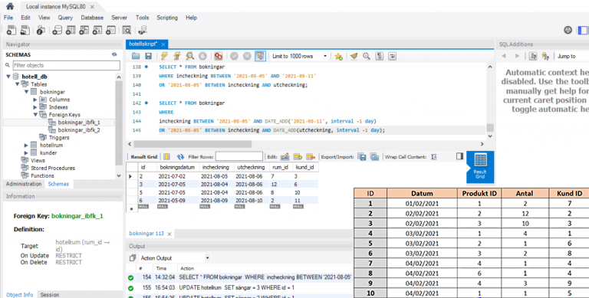Screen dimensions: 589x298
Task: Save current statement as a snippet star
Action: (338, 56)
